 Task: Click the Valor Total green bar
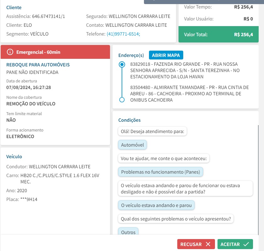coord(218,34)
